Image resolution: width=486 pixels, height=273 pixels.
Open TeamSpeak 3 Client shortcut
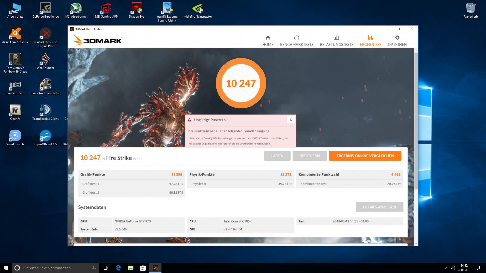pyautogui.click(x=46, y=112)
